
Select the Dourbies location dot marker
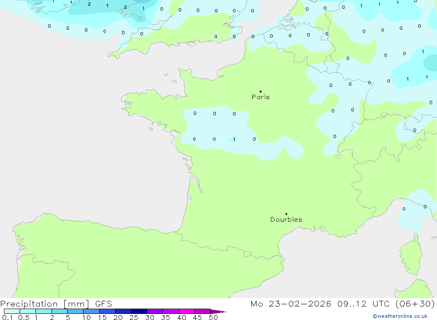point(286,214)
